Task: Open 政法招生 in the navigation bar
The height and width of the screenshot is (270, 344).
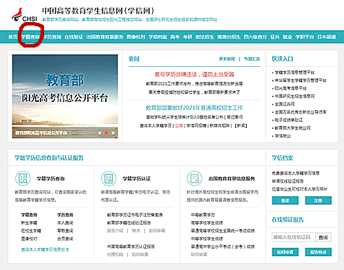Action: pos(204,37)
